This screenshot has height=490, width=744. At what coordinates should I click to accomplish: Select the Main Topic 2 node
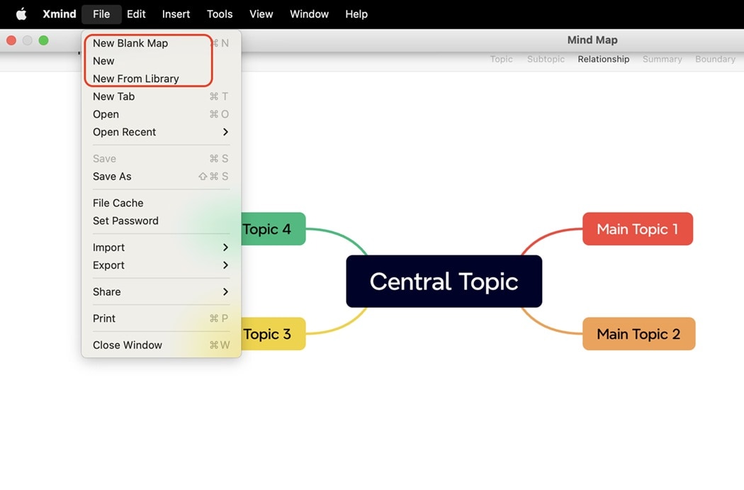pyautogui.click(x=638, y=334)
